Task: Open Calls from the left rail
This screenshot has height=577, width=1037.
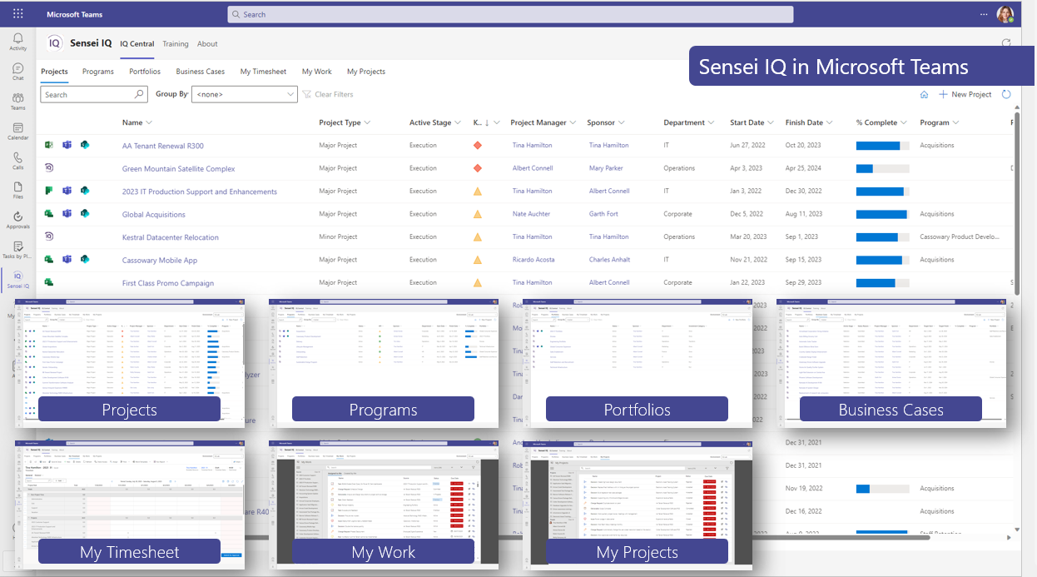Action: pos(17,161)
